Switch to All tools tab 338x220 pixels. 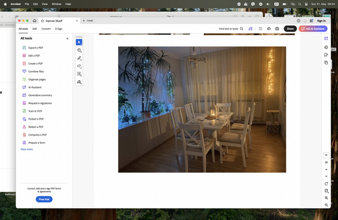click(x=23, y=29)
